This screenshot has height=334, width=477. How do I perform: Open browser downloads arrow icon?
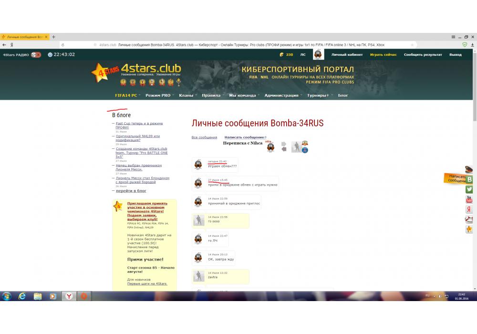point(472,45)
